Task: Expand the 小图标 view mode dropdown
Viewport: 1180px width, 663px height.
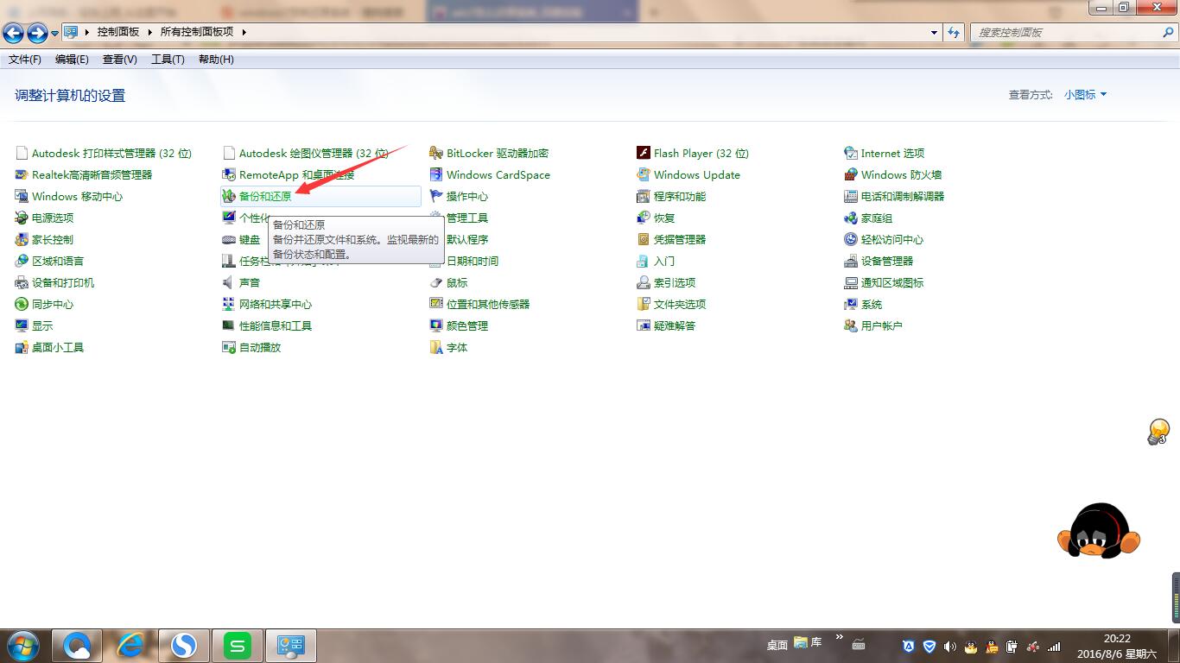Action: click(x=1085, y=95)
